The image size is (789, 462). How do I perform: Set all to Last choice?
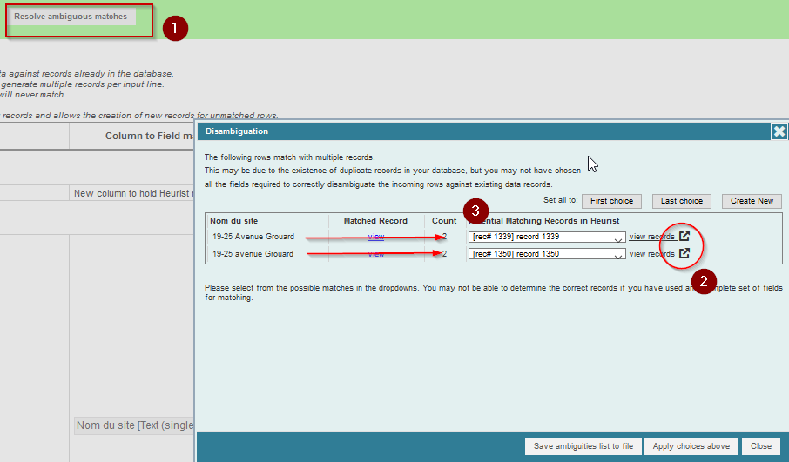click(681, 201)
